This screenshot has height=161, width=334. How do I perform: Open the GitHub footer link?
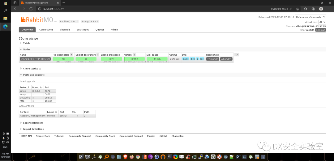[x=163, y=136]
